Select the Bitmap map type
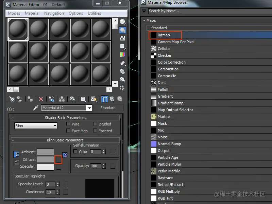 tap(211, 35)
